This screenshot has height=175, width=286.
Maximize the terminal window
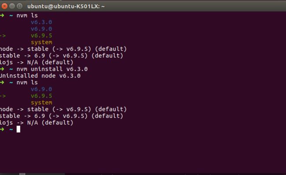click(19, 6)
